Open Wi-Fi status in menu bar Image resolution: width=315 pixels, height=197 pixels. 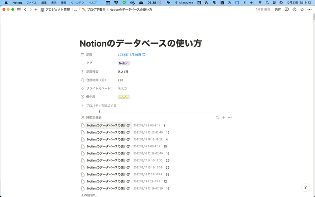tap(260, 3)
